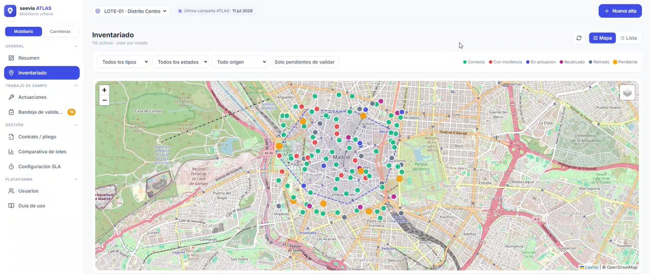Image resolution: width=650 pixels, height=274 pixels.
Task: Click the gray Retirado legend dot
Action: pyautogui.click(x=590, y=62)
